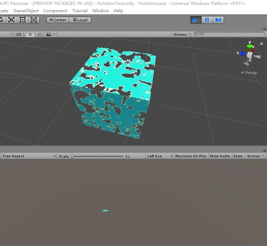The height and width of the screenshot is (246, 267).
Task: Toggle Game view Gizmos button
Action: coord(253,156)
